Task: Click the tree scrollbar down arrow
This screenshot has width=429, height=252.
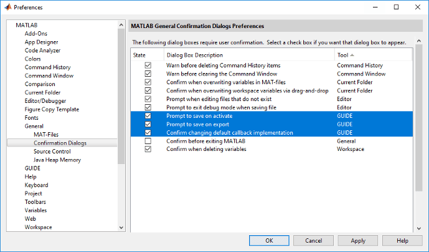Action: pyautogui.click(x=121, y=227)
